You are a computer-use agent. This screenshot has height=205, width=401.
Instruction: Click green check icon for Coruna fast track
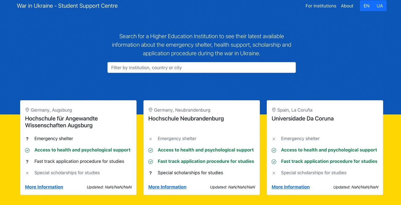coord(274,162)
